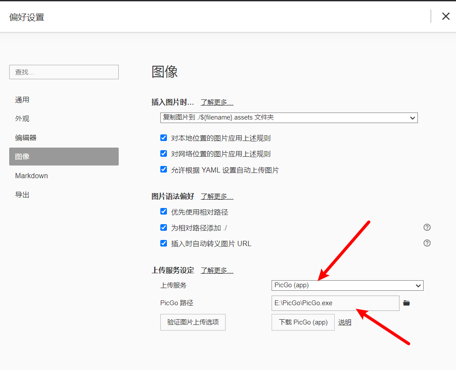Viewport: 456px width, 370px height.
Task: Toggle 对网络位置的图片应用上述规则 checkbox
Action: coord(164,154)
